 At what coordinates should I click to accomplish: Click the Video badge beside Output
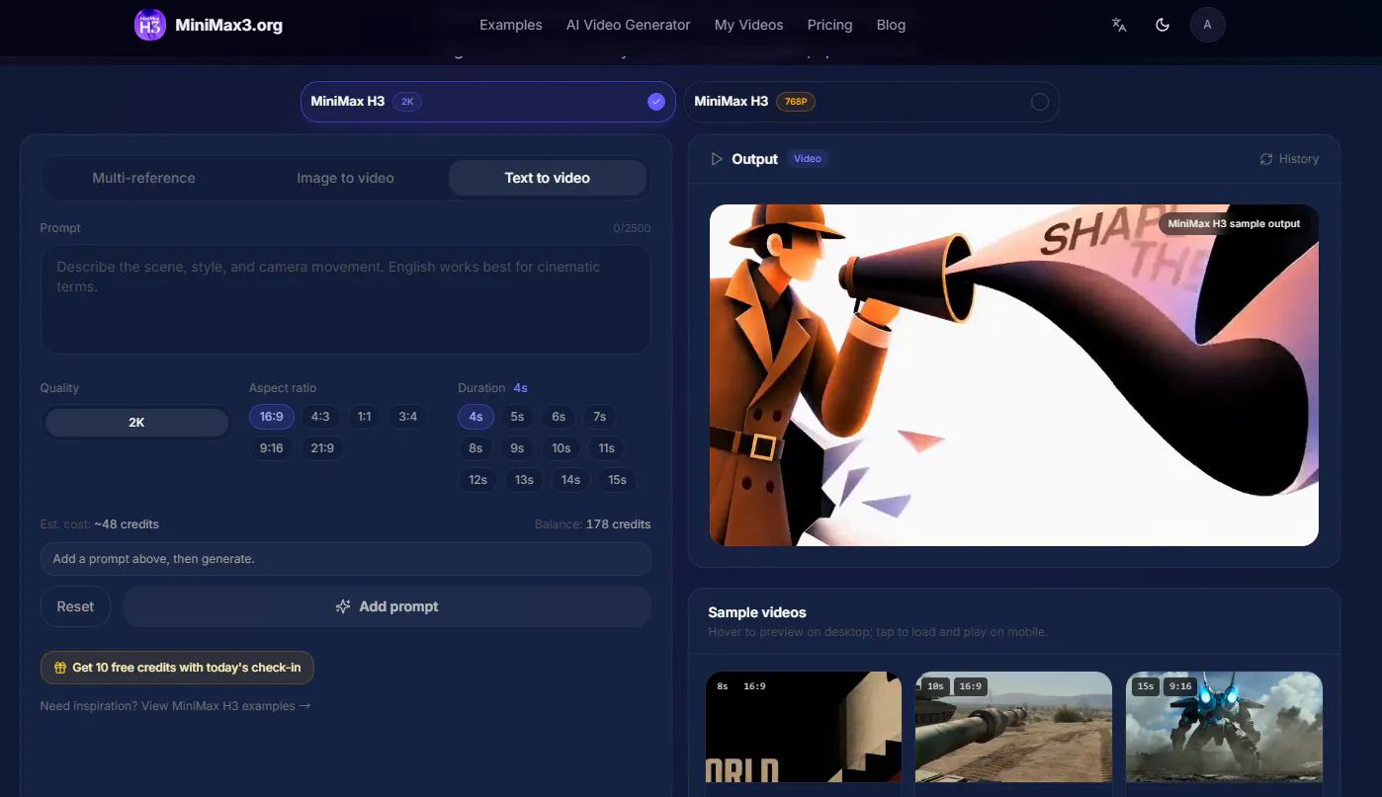[x=808, y=159]
